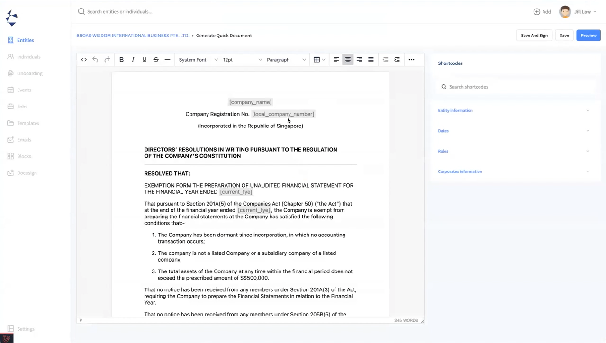Click "Incorporated in the Republic of Singapore" line
Viewport: 606px width, 343px height.
(250, 126)
